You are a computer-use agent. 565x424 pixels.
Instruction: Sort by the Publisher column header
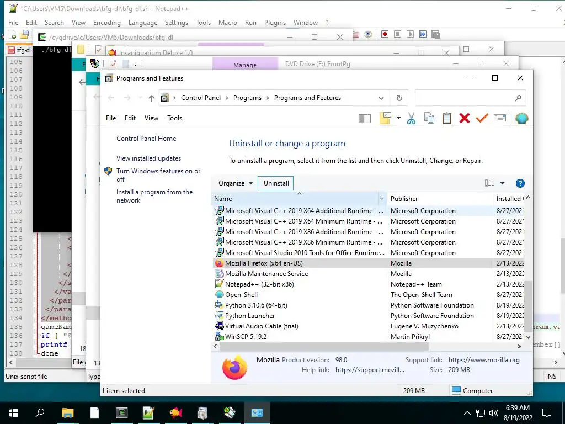click(x=440, y=199)
